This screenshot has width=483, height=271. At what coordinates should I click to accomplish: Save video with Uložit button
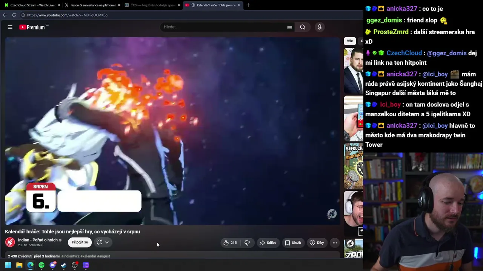tap(293, 243)
